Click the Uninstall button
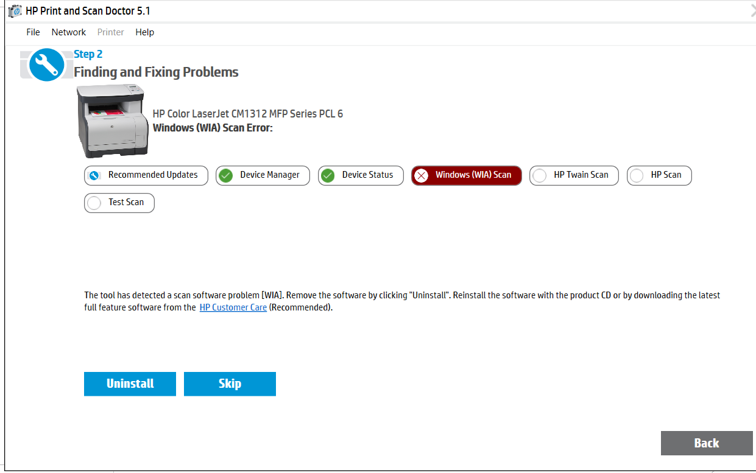 tap(130, 384)
